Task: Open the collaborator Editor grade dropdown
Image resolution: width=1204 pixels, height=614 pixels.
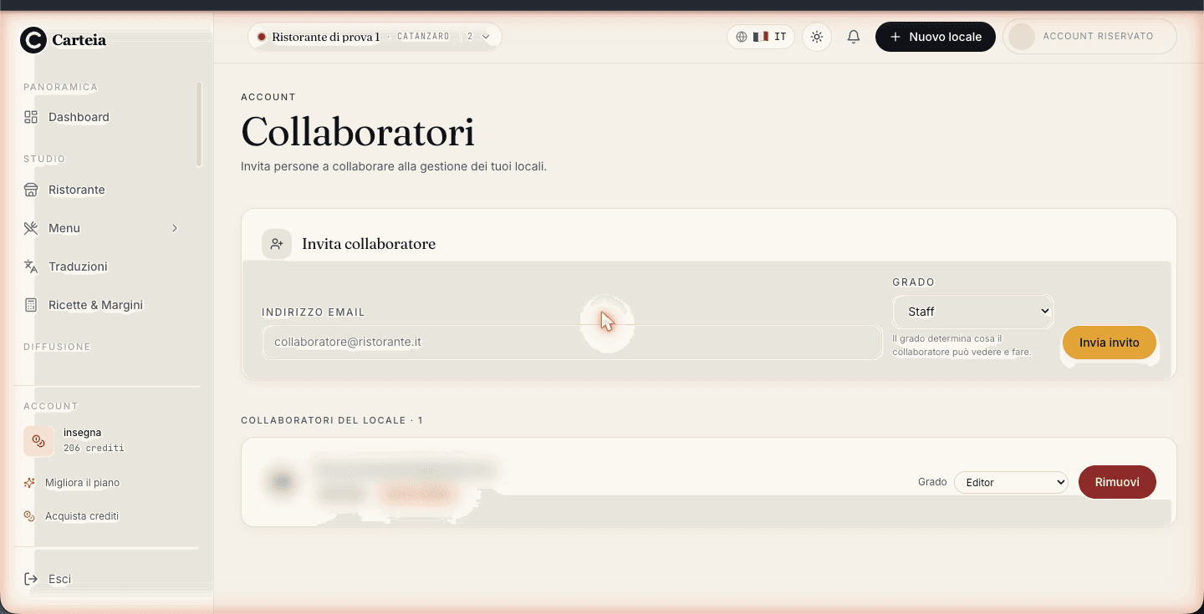Action: coord(1011,482)
